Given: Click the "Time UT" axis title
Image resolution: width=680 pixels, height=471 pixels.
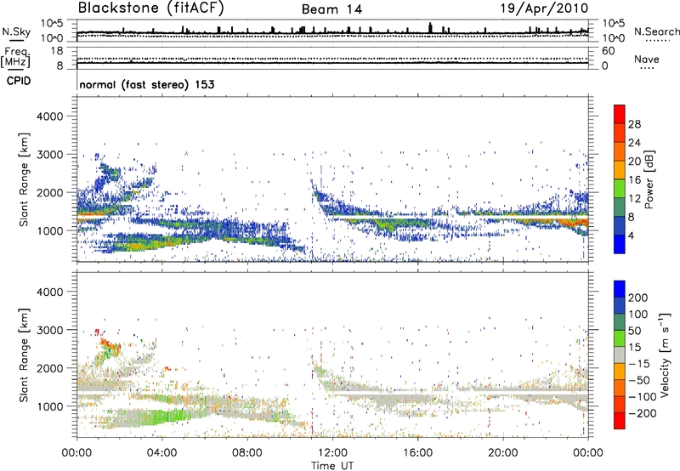Looking at the screenshot, I should coord(332,466).
